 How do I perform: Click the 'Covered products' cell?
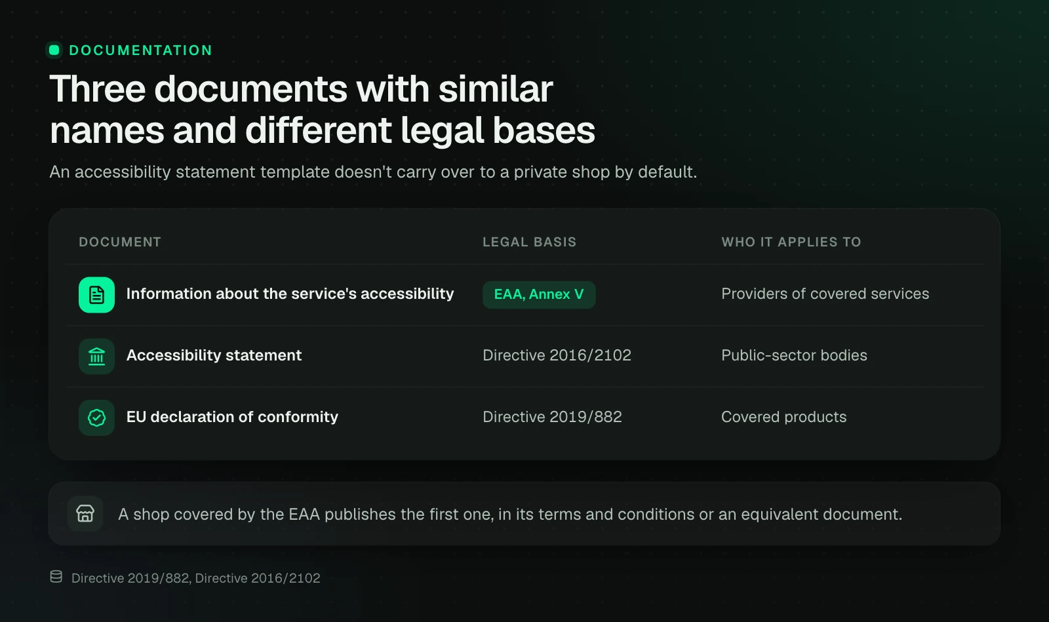point(784,417)
